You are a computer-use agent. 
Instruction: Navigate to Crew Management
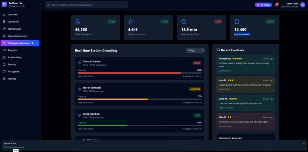[17, 36]
